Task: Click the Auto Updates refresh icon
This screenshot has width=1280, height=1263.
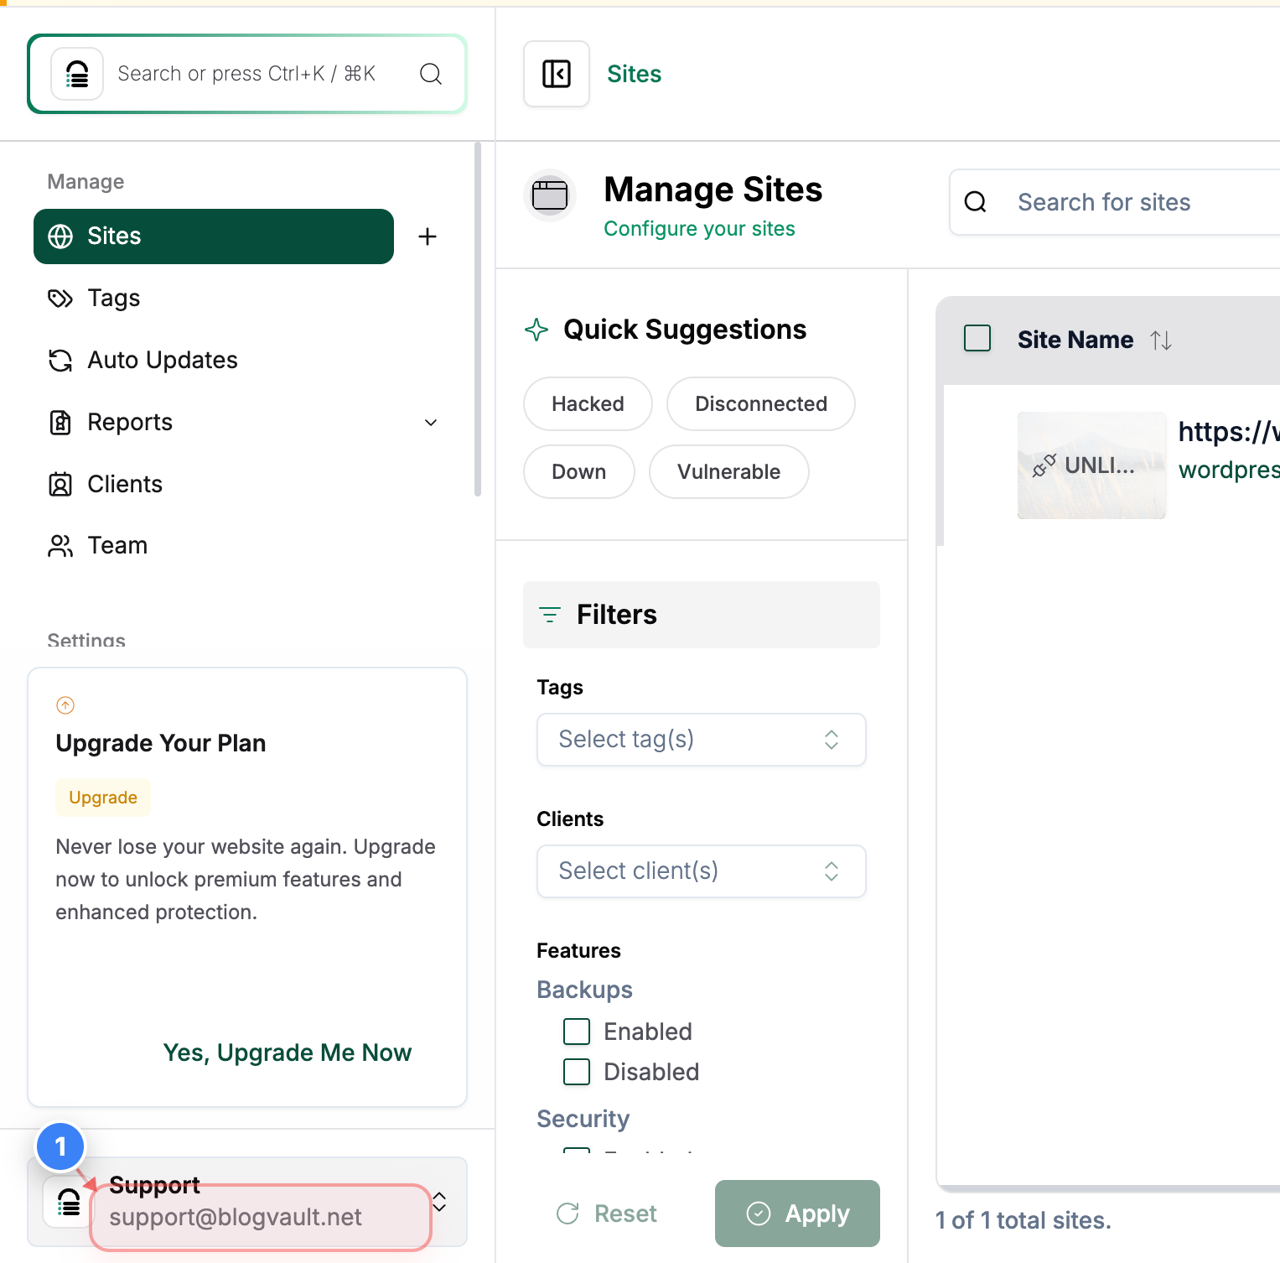Action: (x=60, y=361)
